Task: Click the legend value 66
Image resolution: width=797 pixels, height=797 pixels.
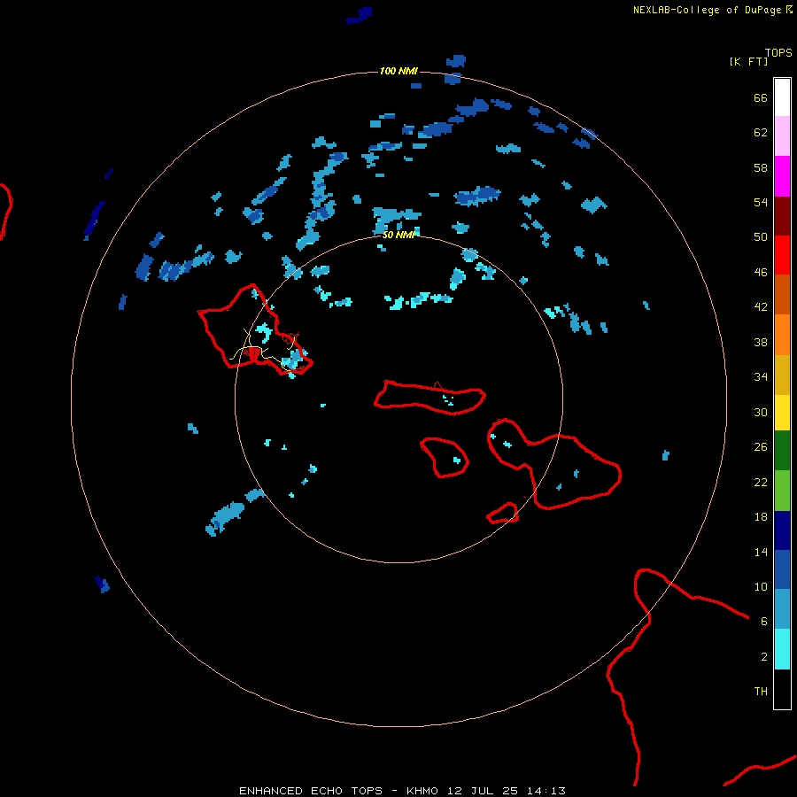Action: [x=761, y=97]
